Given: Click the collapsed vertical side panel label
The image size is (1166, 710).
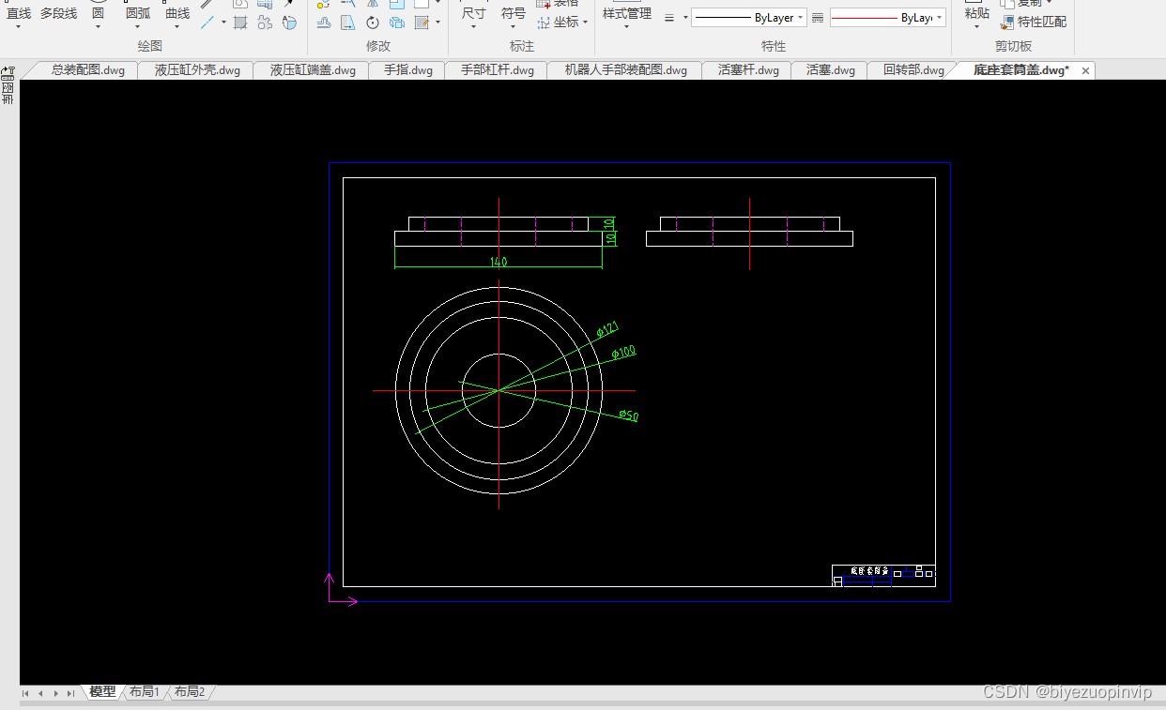Looking at the screenshot, I should click(8, 93).
